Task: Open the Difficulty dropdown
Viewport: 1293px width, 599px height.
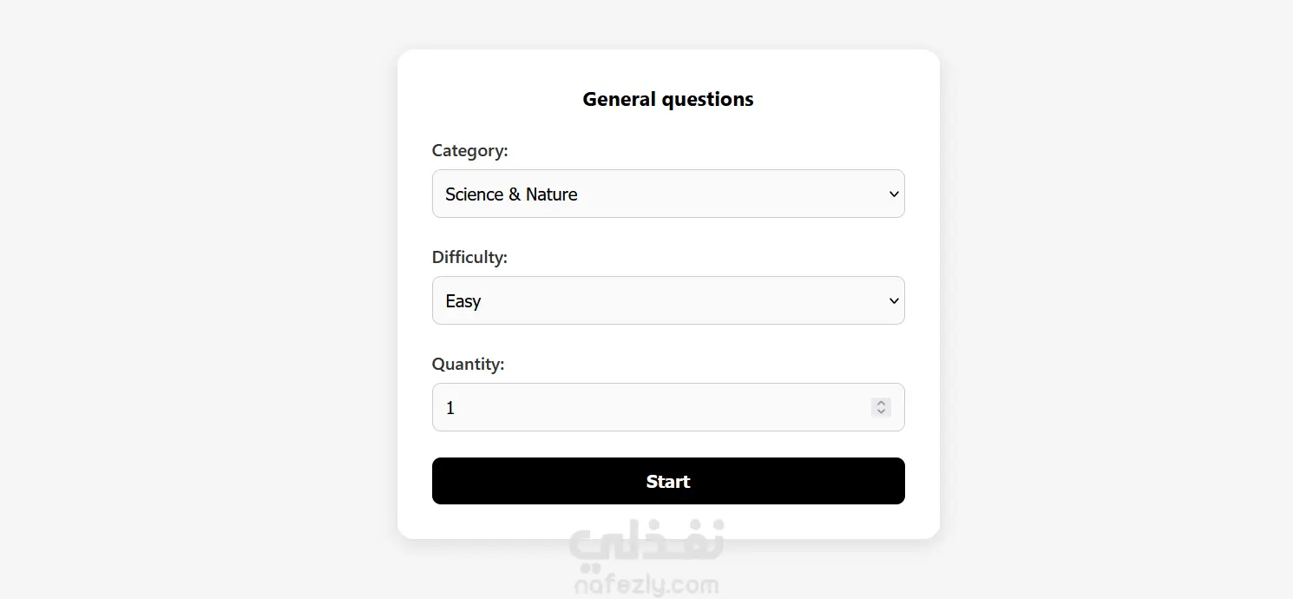Action: point(667,300)
